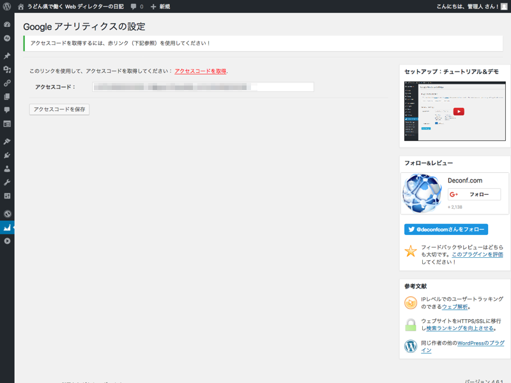511x383 pixels.
Task: Play the setup tutorial YouTube video
Action: (459, 112)
